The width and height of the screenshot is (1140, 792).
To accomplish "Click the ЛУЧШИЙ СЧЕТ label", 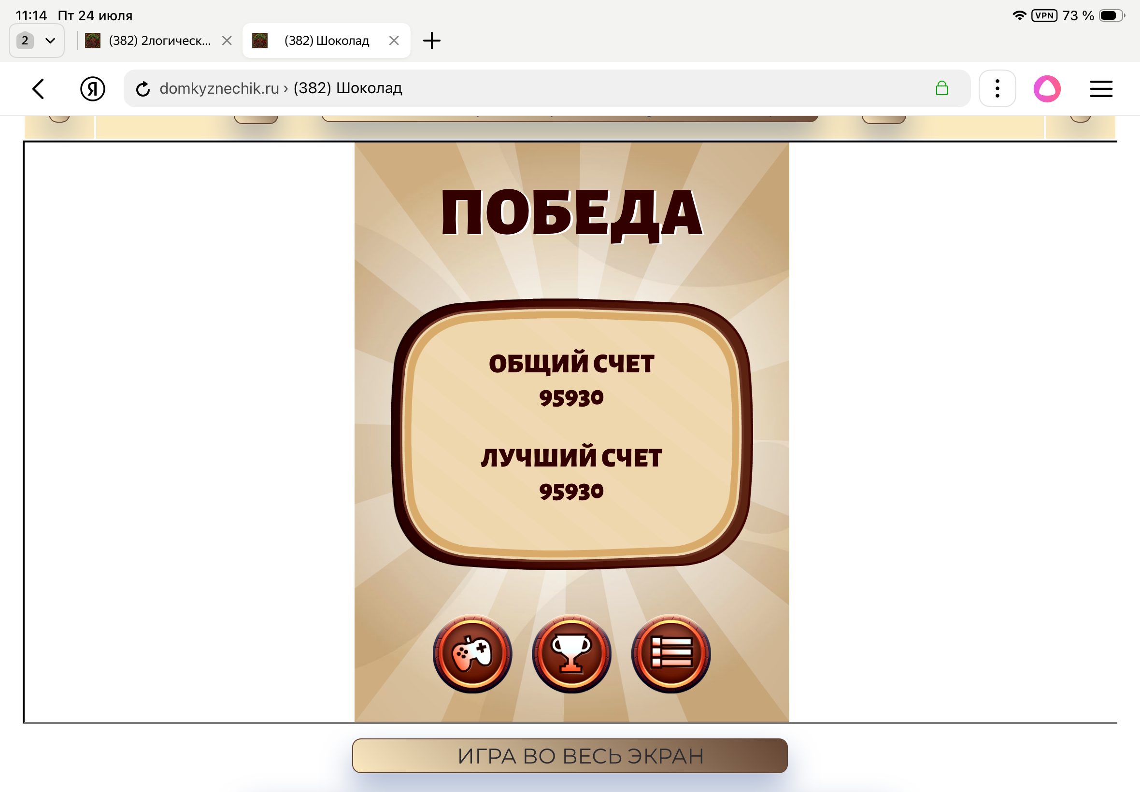I will (571, 457).
